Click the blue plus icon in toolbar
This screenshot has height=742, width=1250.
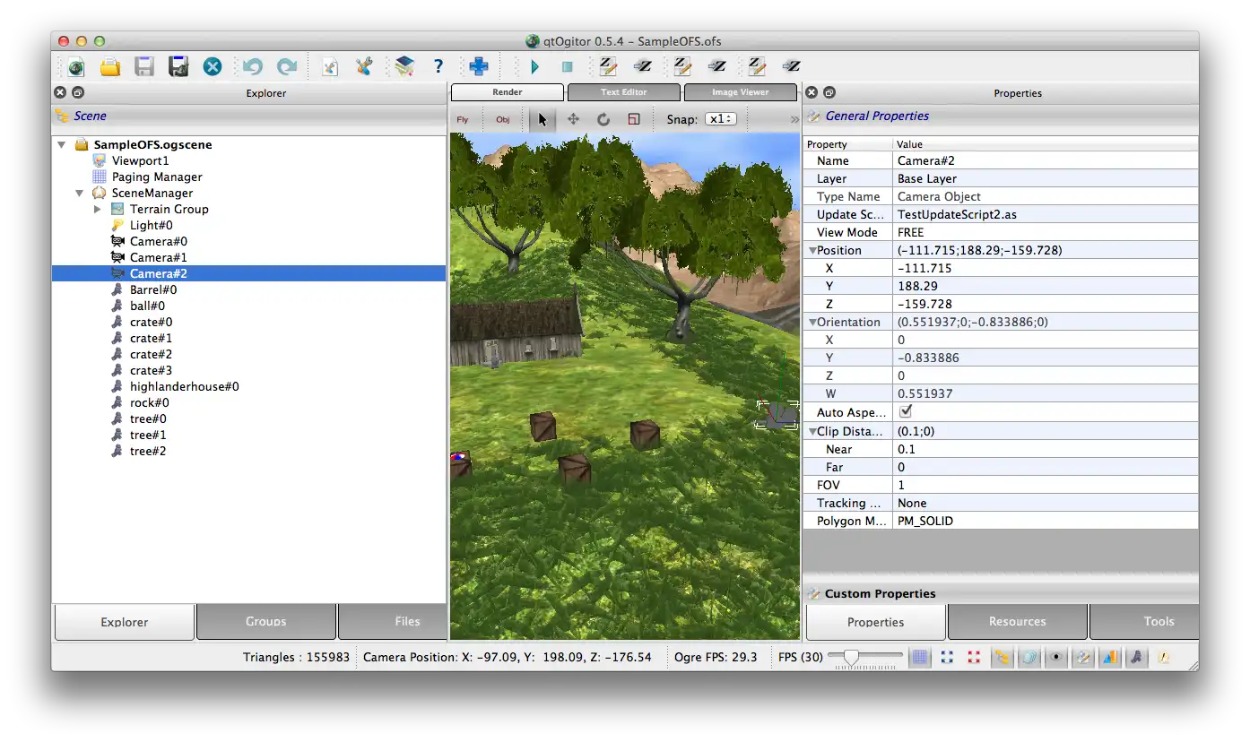tap(479, 66)
